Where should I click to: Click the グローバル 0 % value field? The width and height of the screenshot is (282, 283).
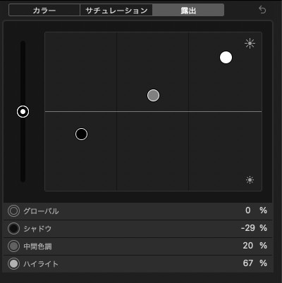(256, 210)
